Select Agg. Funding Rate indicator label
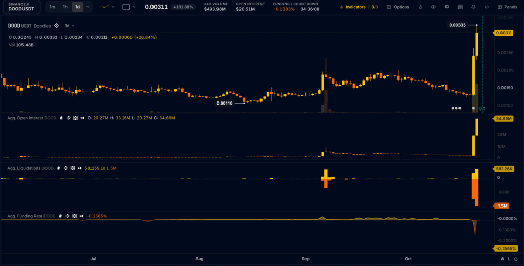The width and height of the screenshot is (524, 266). point(31,216)
